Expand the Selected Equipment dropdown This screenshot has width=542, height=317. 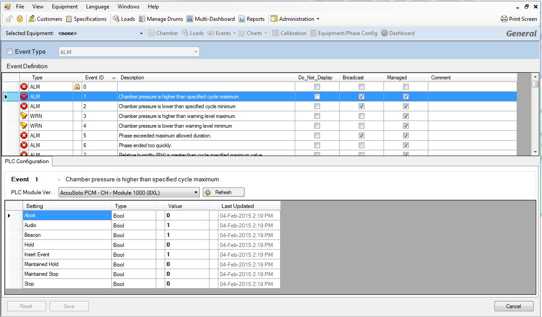click(x=141, y=33)
